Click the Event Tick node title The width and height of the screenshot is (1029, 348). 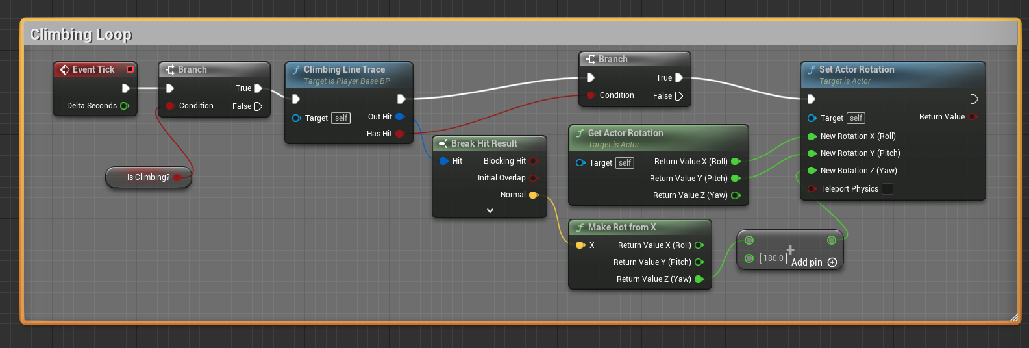point(93,69)
